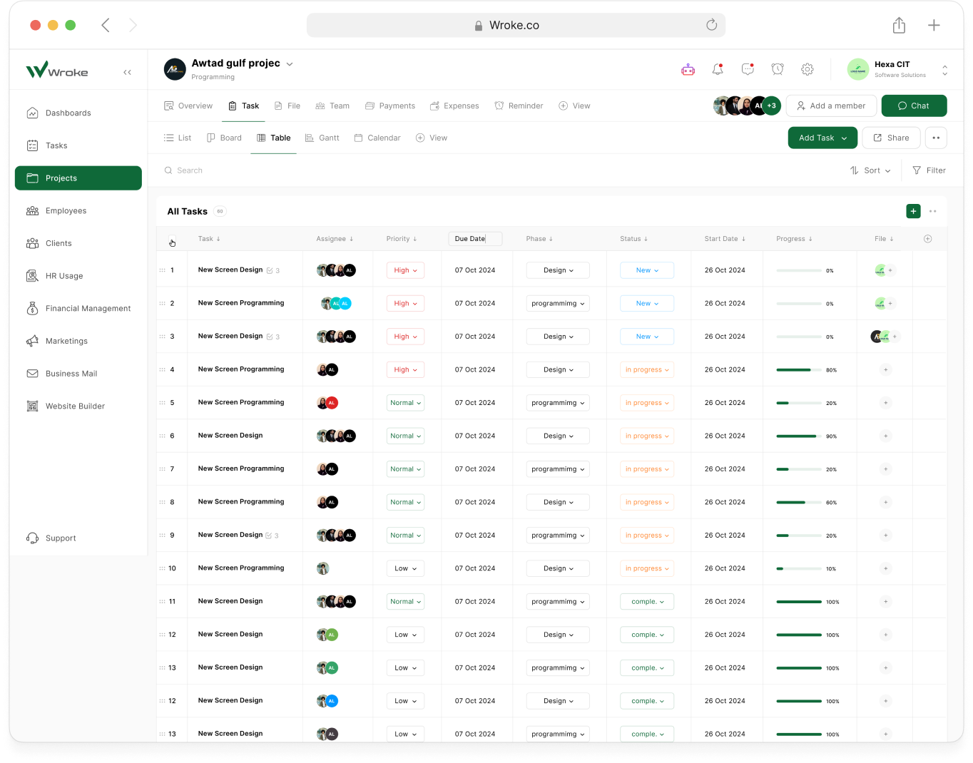The image size is (973, 763).
Task: Click the green plus in All Tasks
Action: pyautogui.click(x=913, y=211)
